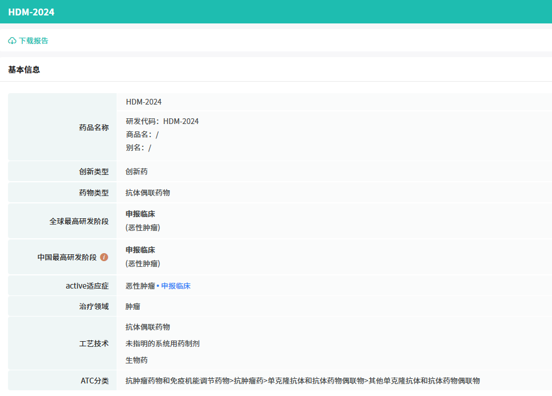Image resolution: width=552 pixels, height=396 pixels.
Task: Click the HDM-2024 title in teal header
Action: click(31, 11)
